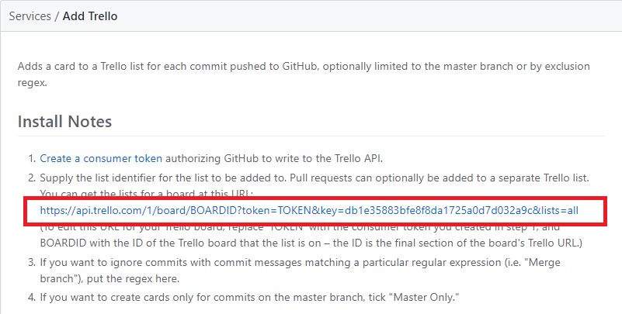Image resolution: width=622 pixels, height=314 pixels.
Task: Click 'branch"), put the regex here.' line
Action: point(109,279)
